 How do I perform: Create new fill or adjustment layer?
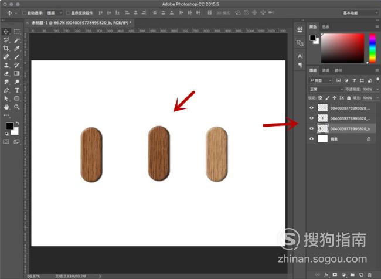[x=343, y=275]
